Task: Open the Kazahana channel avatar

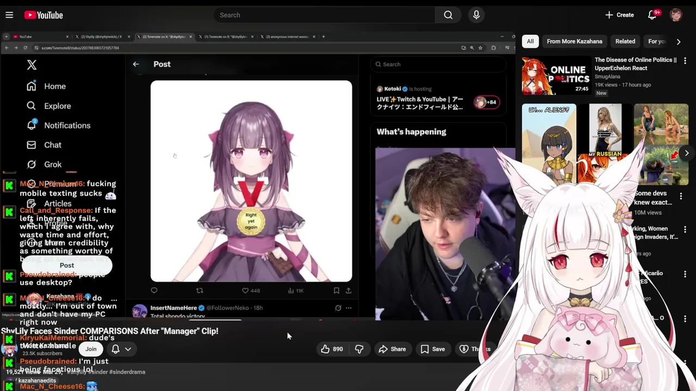Action: [x=9, y=349]
